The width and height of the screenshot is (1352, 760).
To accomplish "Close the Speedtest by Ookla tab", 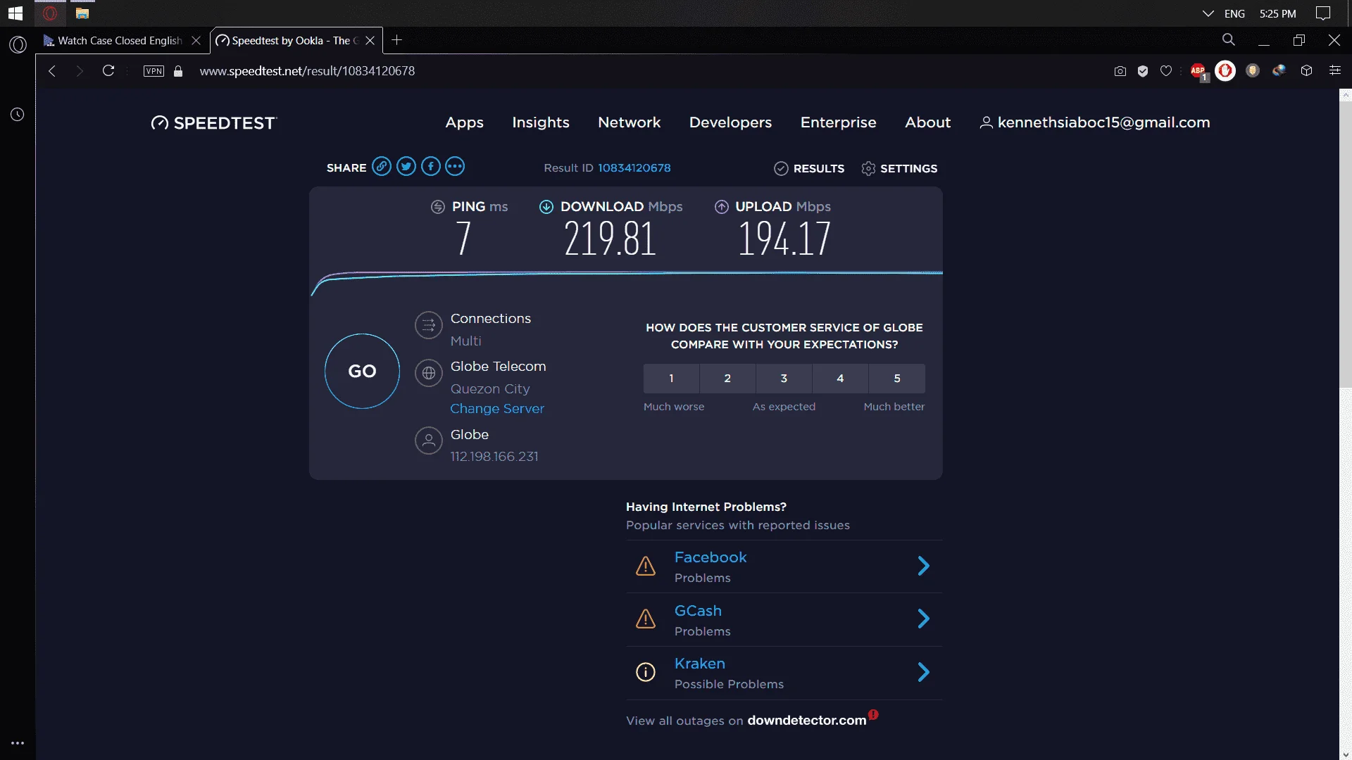I will [x=370, y=41].
